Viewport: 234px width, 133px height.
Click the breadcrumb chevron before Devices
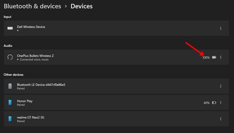pos(66,6)
